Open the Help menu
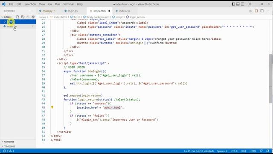Screen dimensions: 273x154 pos(80,4)
